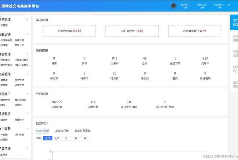Choose the 年 date range button
This screenshot has width=238, height=160.
coord(85,138)
